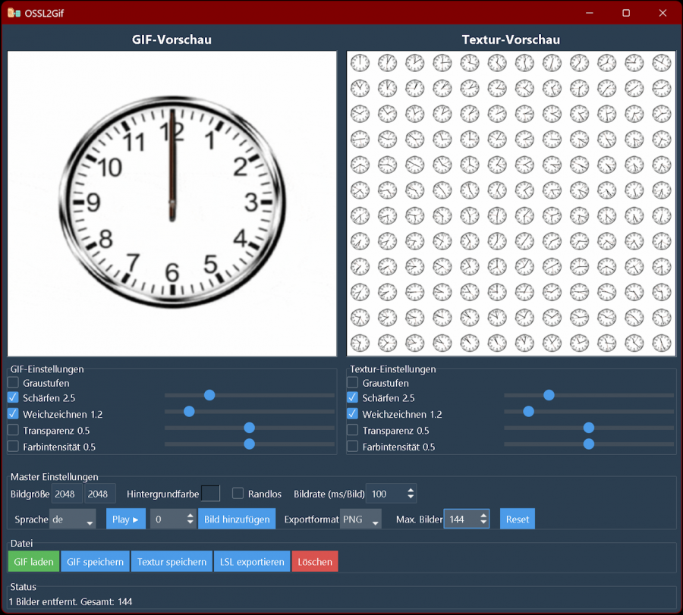
Task: Toggle the Randlos checkbox
Action: click(238, 494)
